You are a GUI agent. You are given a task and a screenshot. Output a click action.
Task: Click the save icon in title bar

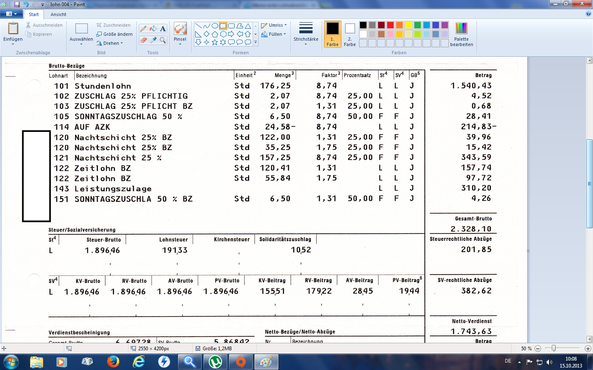pyautogui.click(x=17, y=5)
